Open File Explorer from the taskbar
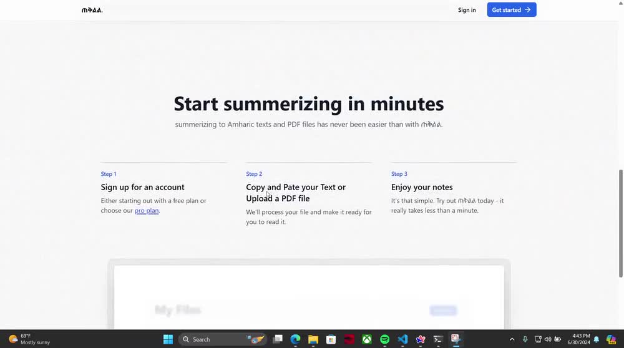 pyautogui.click(x=313, y=339)
